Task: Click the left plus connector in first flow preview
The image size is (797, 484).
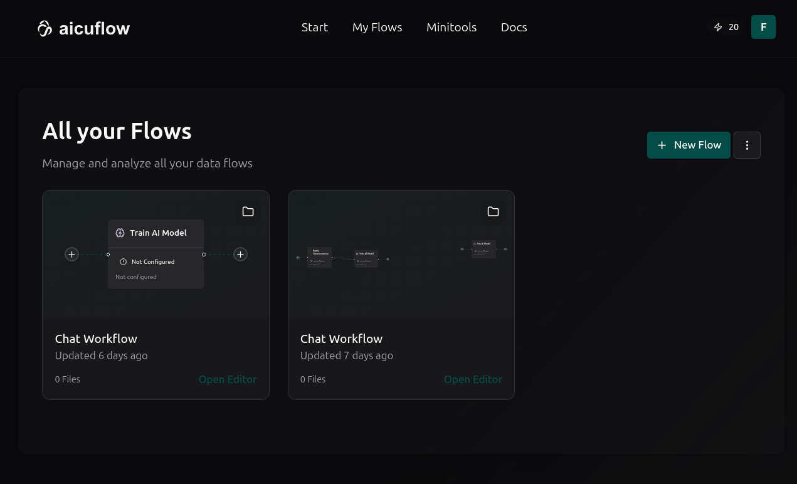Action: [72, 255]
